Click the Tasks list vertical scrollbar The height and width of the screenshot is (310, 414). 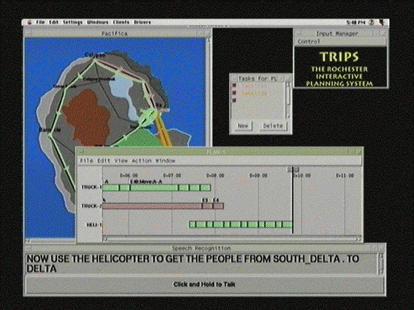point(288,100)
